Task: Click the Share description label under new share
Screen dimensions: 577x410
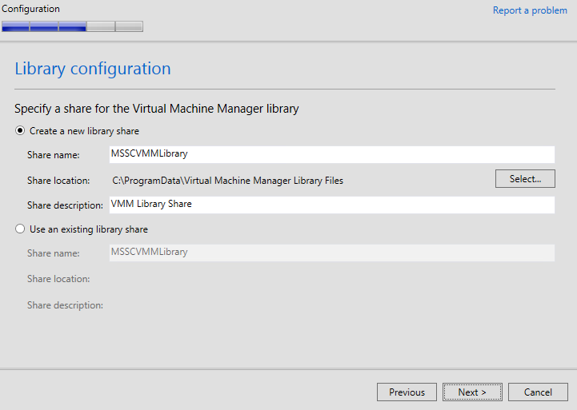Action: pyautogui.click(x=65, y=205)
